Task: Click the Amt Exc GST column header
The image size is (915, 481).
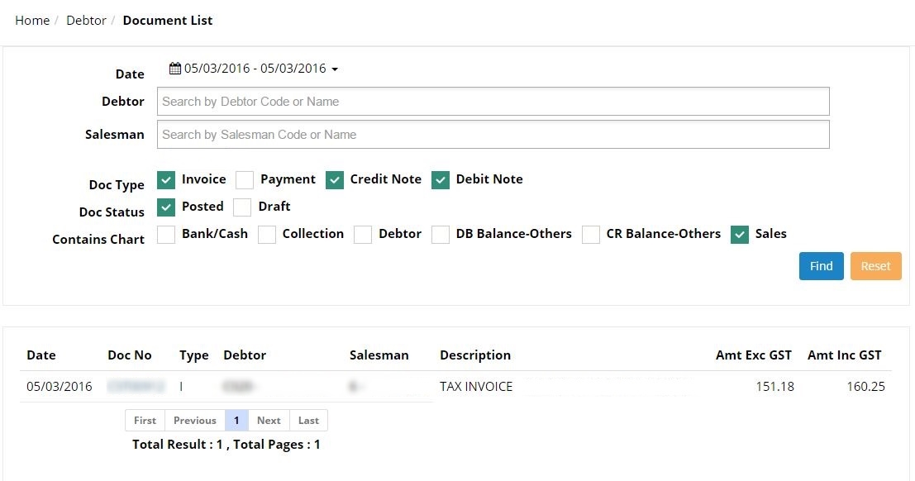Action: tap(753, 355)
